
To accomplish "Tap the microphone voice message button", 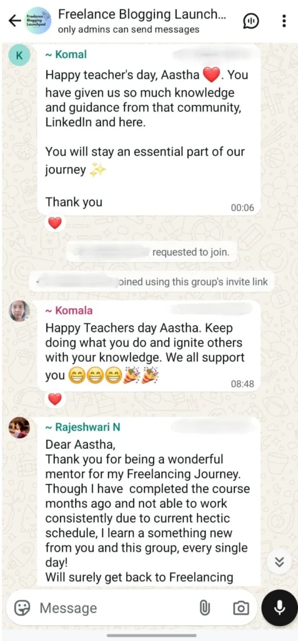I will [280, 608].
